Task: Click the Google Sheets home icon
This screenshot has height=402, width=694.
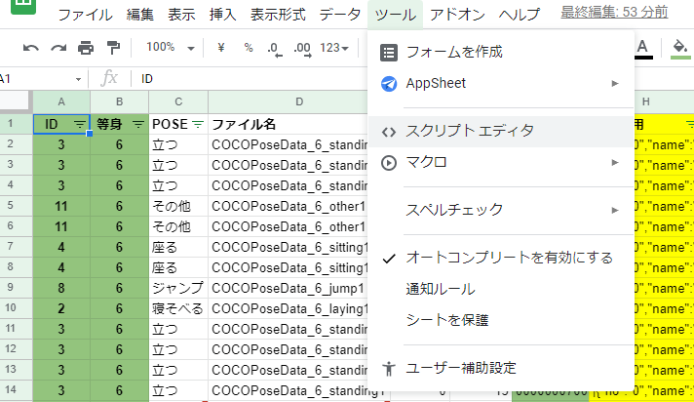Action: tap(23, 6)
